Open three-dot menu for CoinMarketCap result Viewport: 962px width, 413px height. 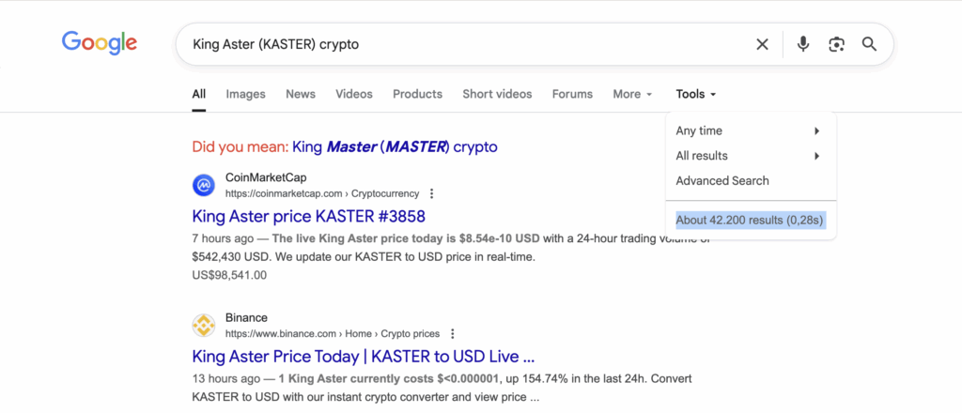click(432, 193)
